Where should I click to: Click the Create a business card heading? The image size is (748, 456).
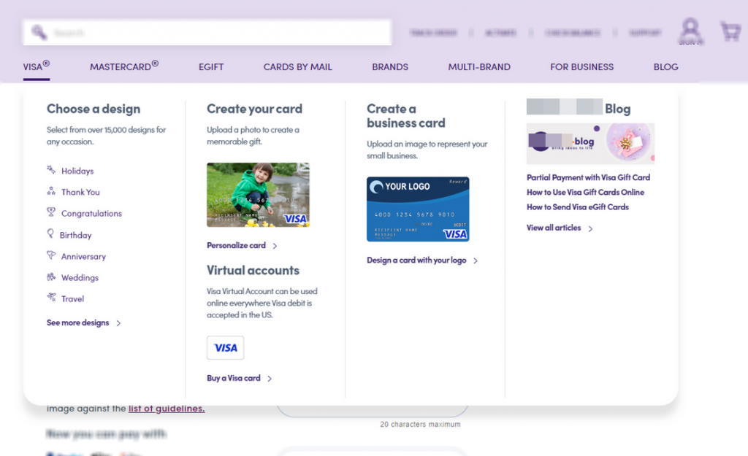click(406, 116)
